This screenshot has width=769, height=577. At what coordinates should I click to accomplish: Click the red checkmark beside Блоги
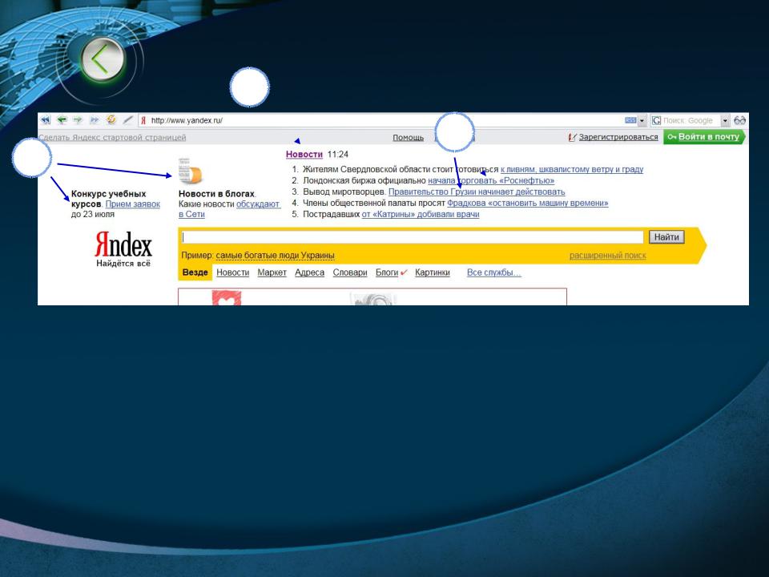click(404, 272)
